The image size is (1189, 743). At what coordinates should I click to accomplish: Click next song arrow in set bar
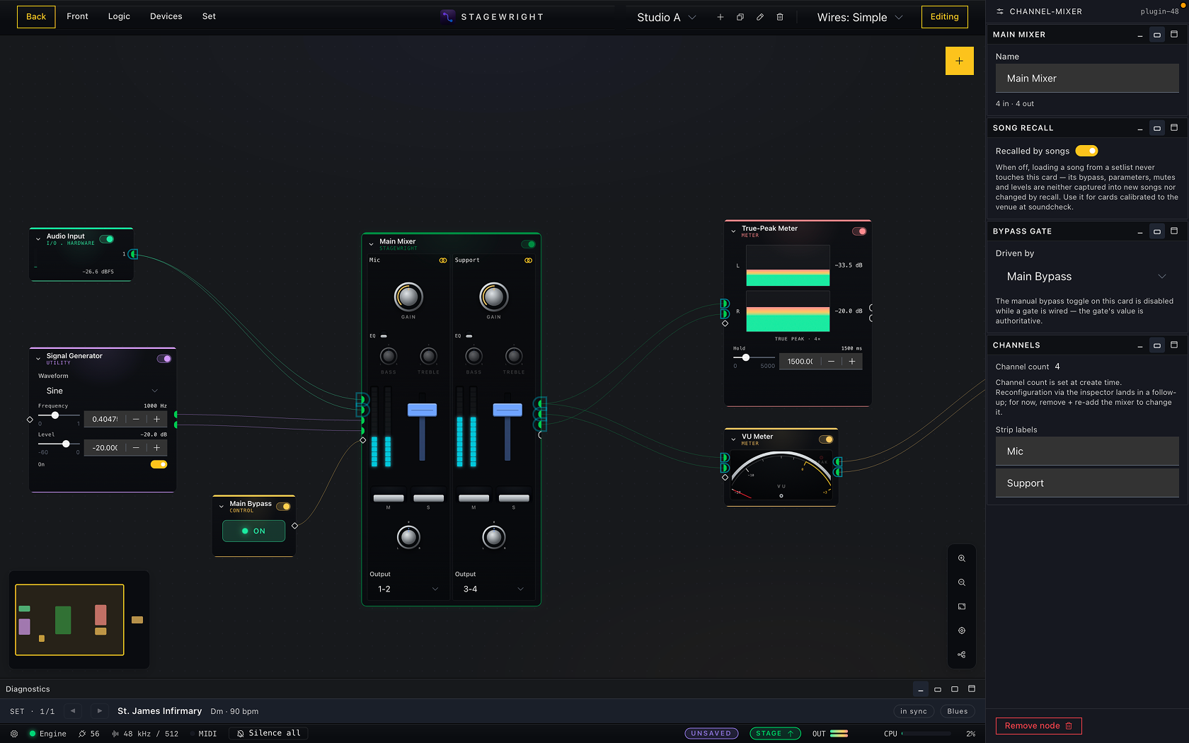click(x=100, y=711)
